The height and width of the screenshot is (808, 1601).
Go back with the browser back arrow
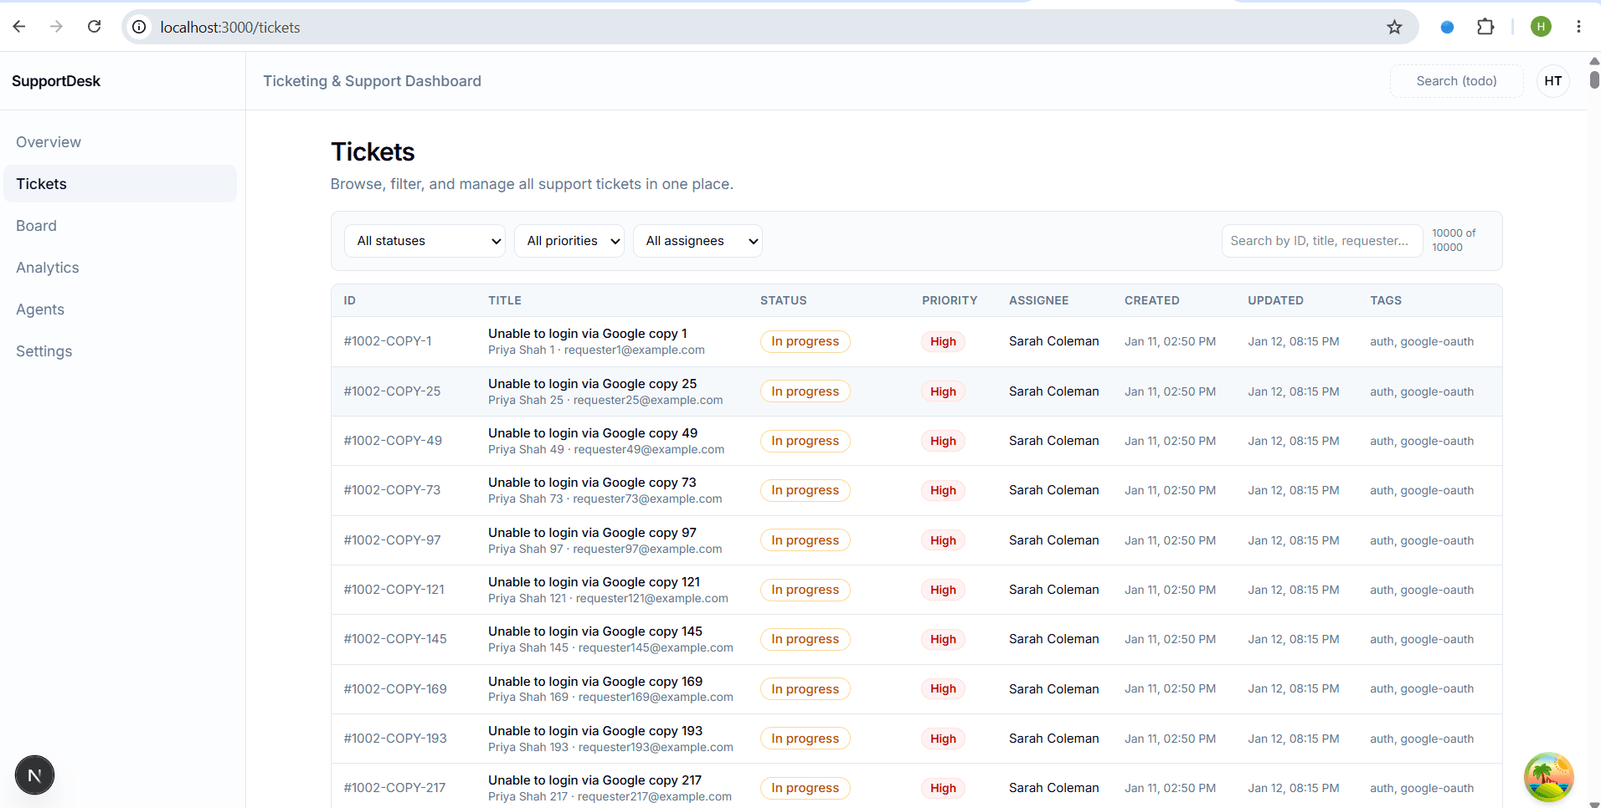(19, 27)
